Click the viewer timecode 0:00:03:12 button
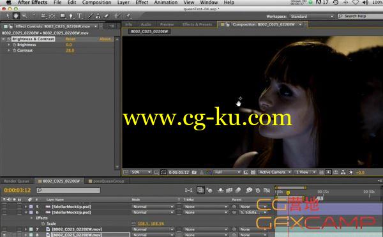The height and width of the screenshot is (237, 383). [x=179, y=172]
